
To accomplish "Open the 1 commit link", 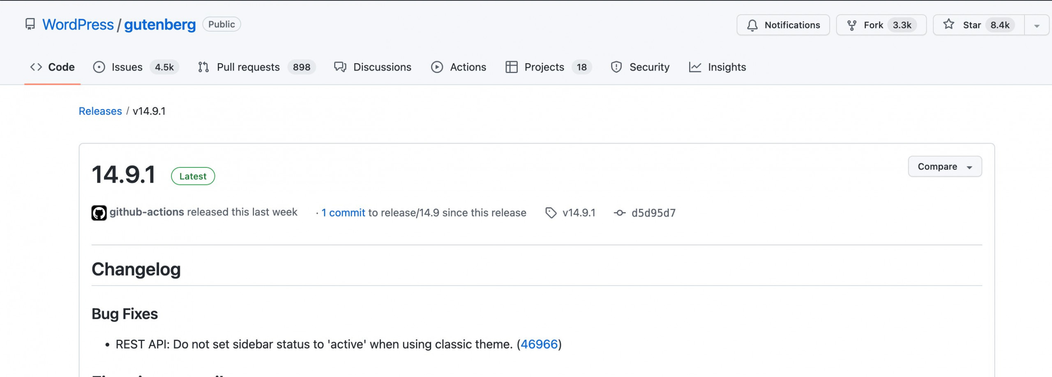I will [x=343, y=212].
